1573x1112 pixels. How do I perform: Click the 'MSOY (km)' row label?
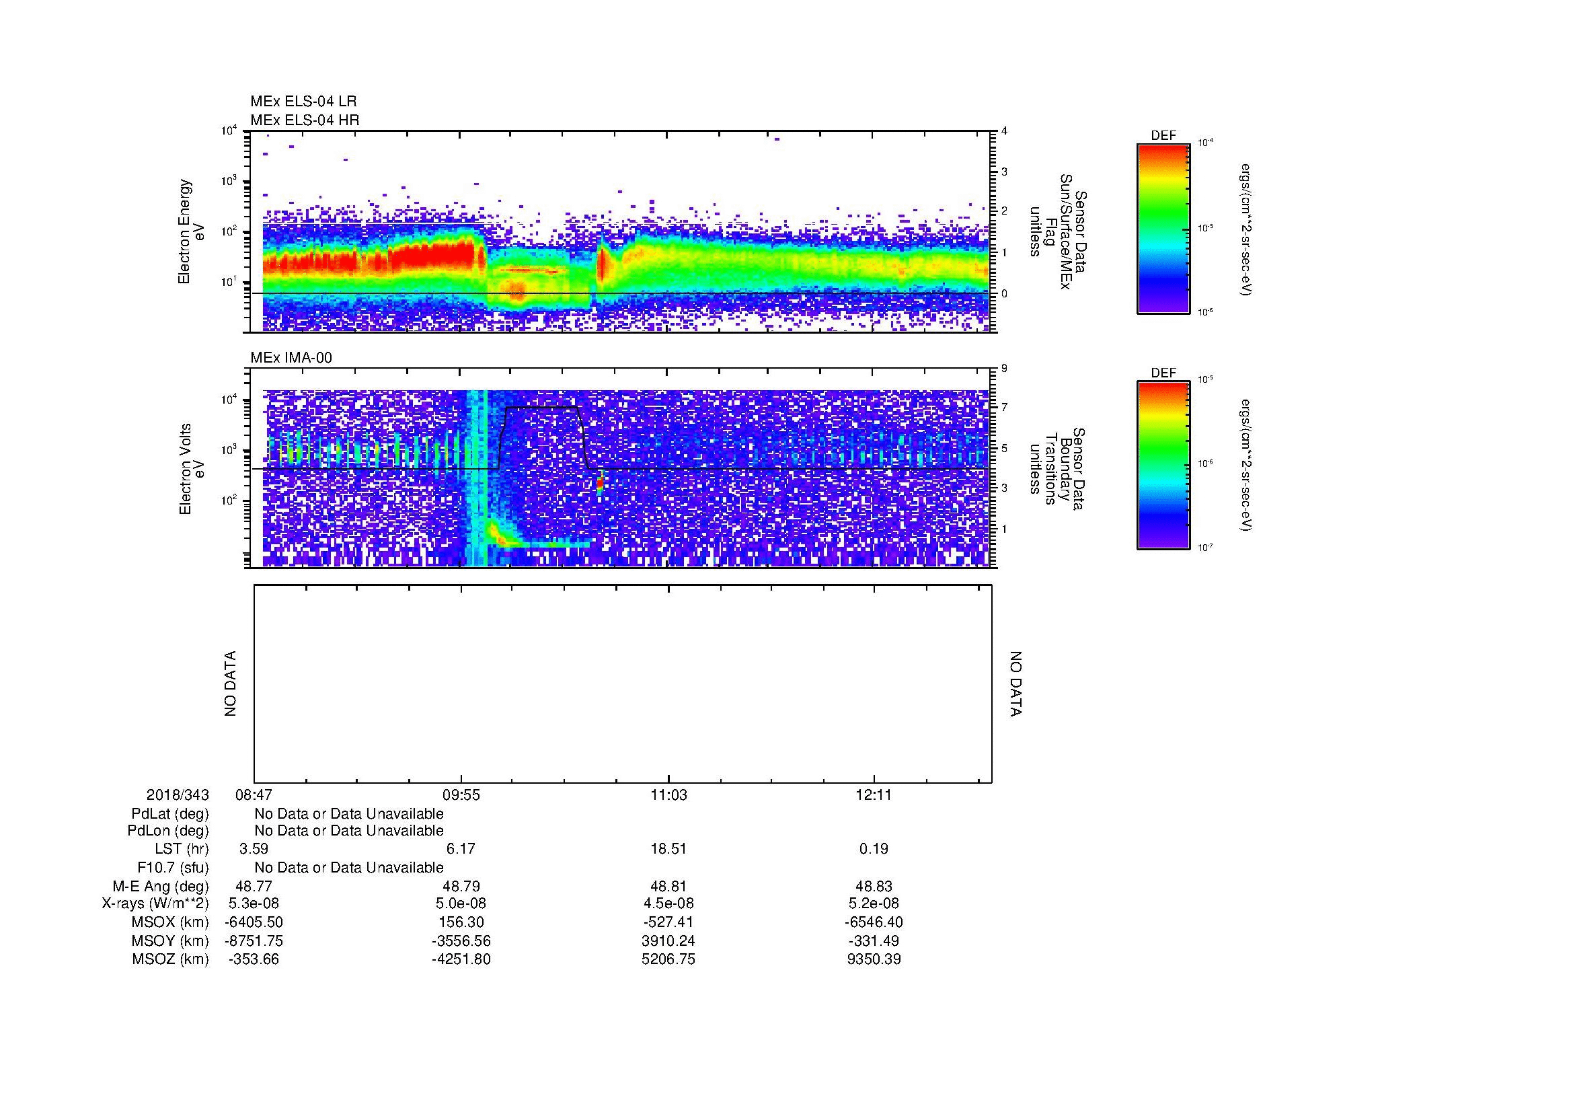(x=170, y=940)
